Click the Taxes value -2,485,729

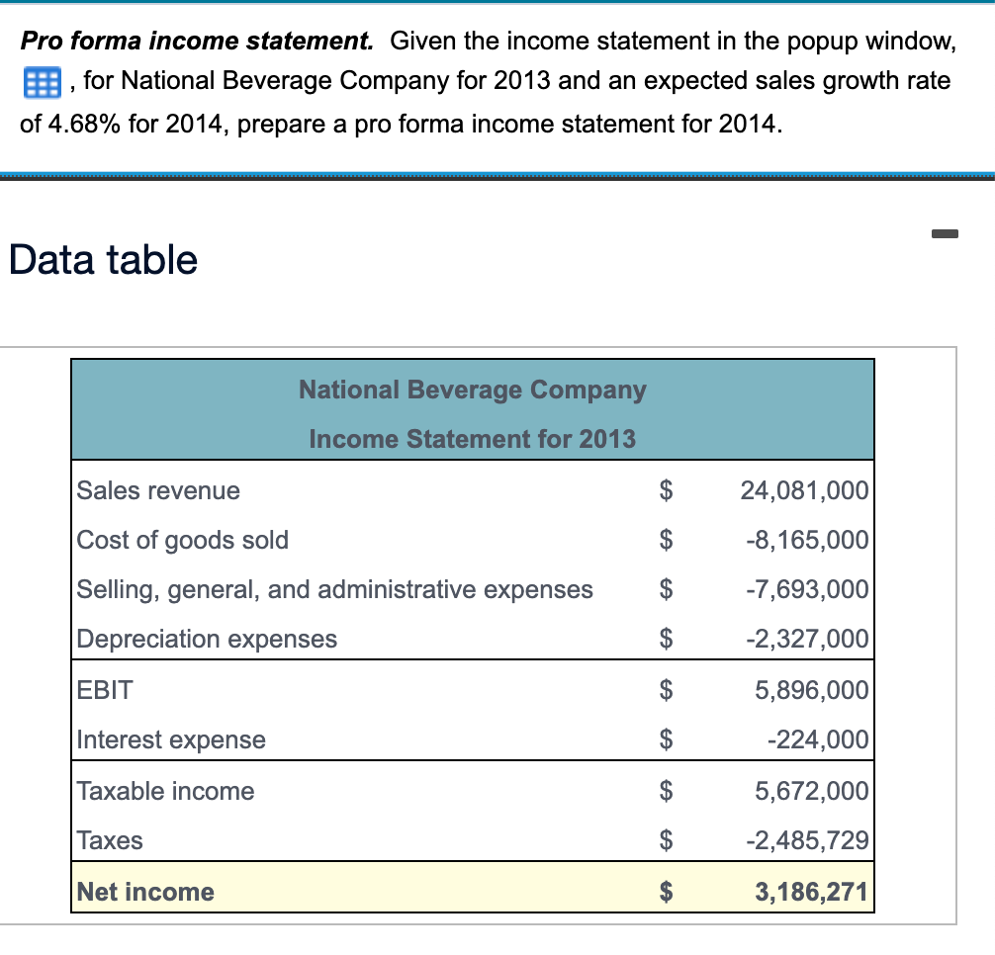click(x=803, y=839)
